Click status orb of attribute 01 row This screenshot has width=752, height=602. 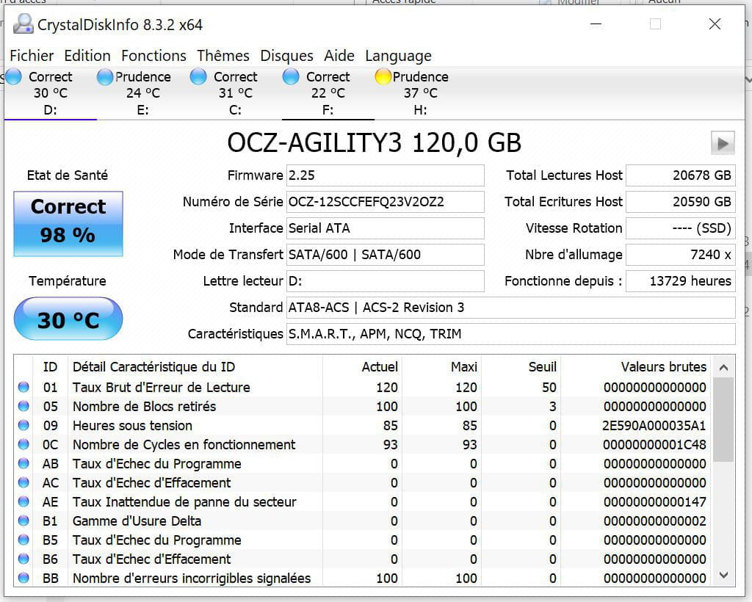[23, 387]
